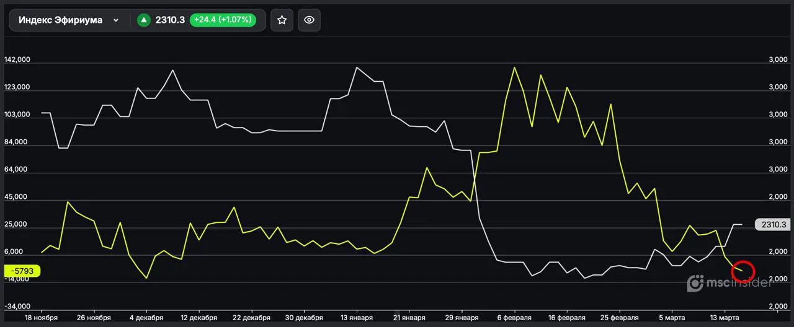Click the 25 февраля date label
The width and height of the screenshot is (794, 327).
pyautogui.click(x=620, y=318)
